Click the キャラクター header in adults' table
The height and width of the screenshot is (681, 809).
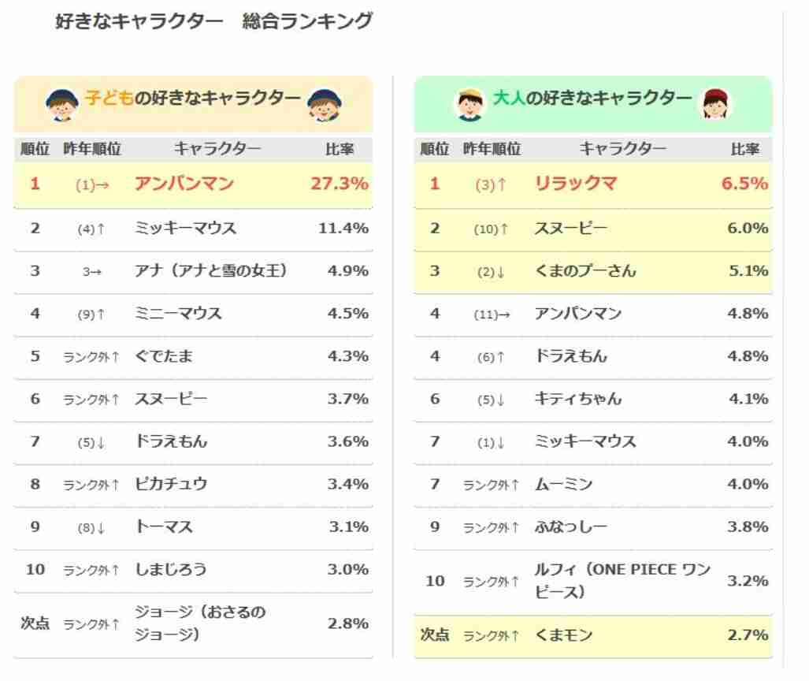[x=623, y=149]
